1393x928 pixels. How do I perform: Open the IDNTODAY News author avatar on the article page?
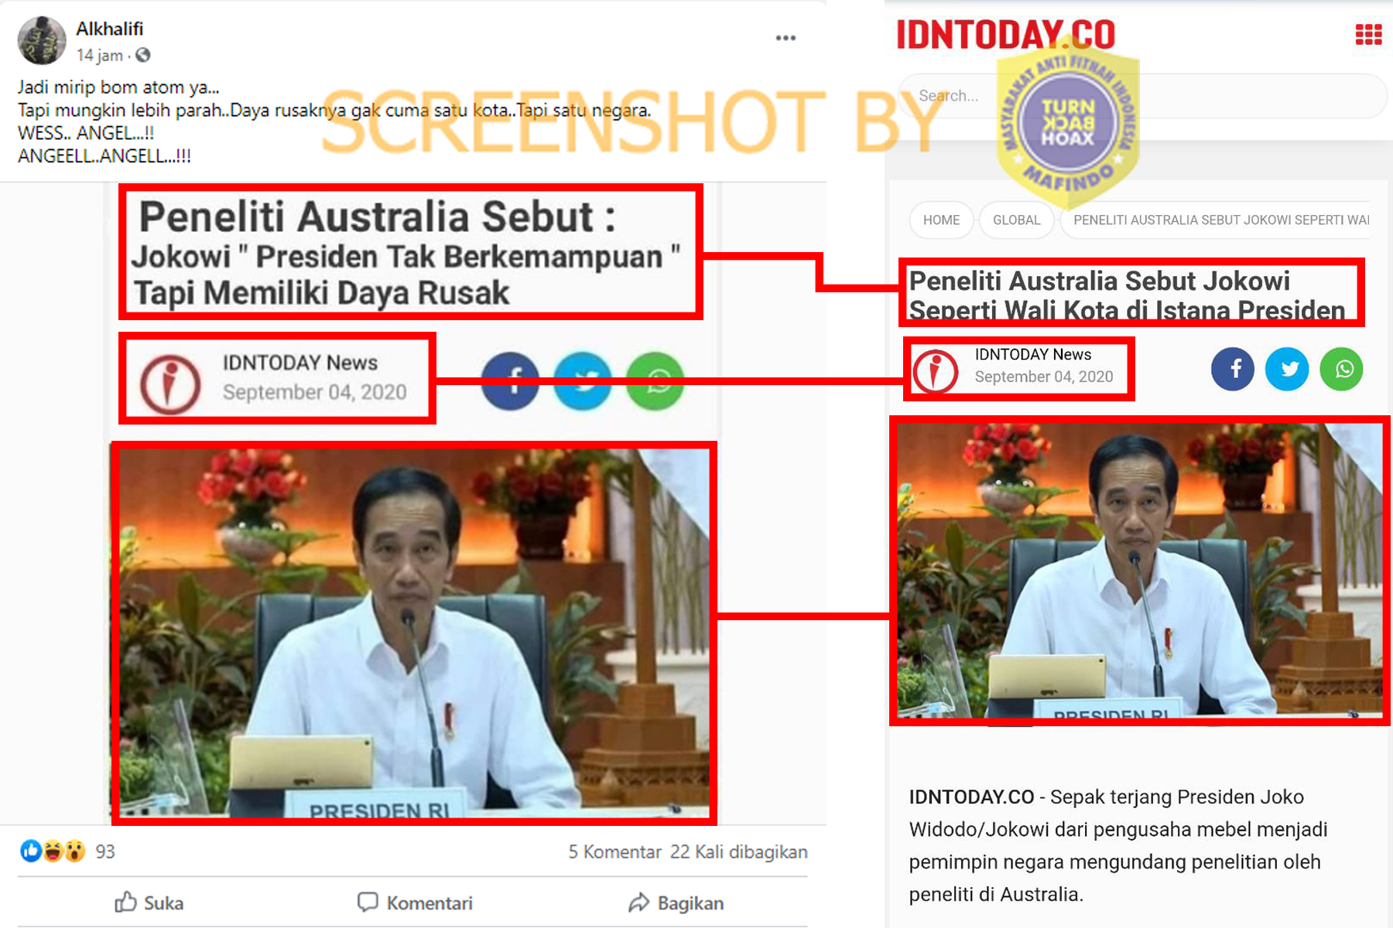(936, 370)
